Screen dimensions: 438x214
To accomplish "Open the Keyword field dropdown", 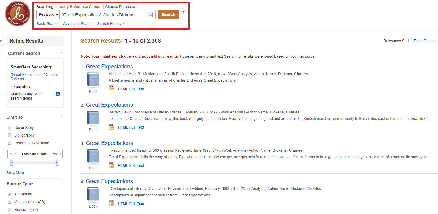I will [48, 14].
